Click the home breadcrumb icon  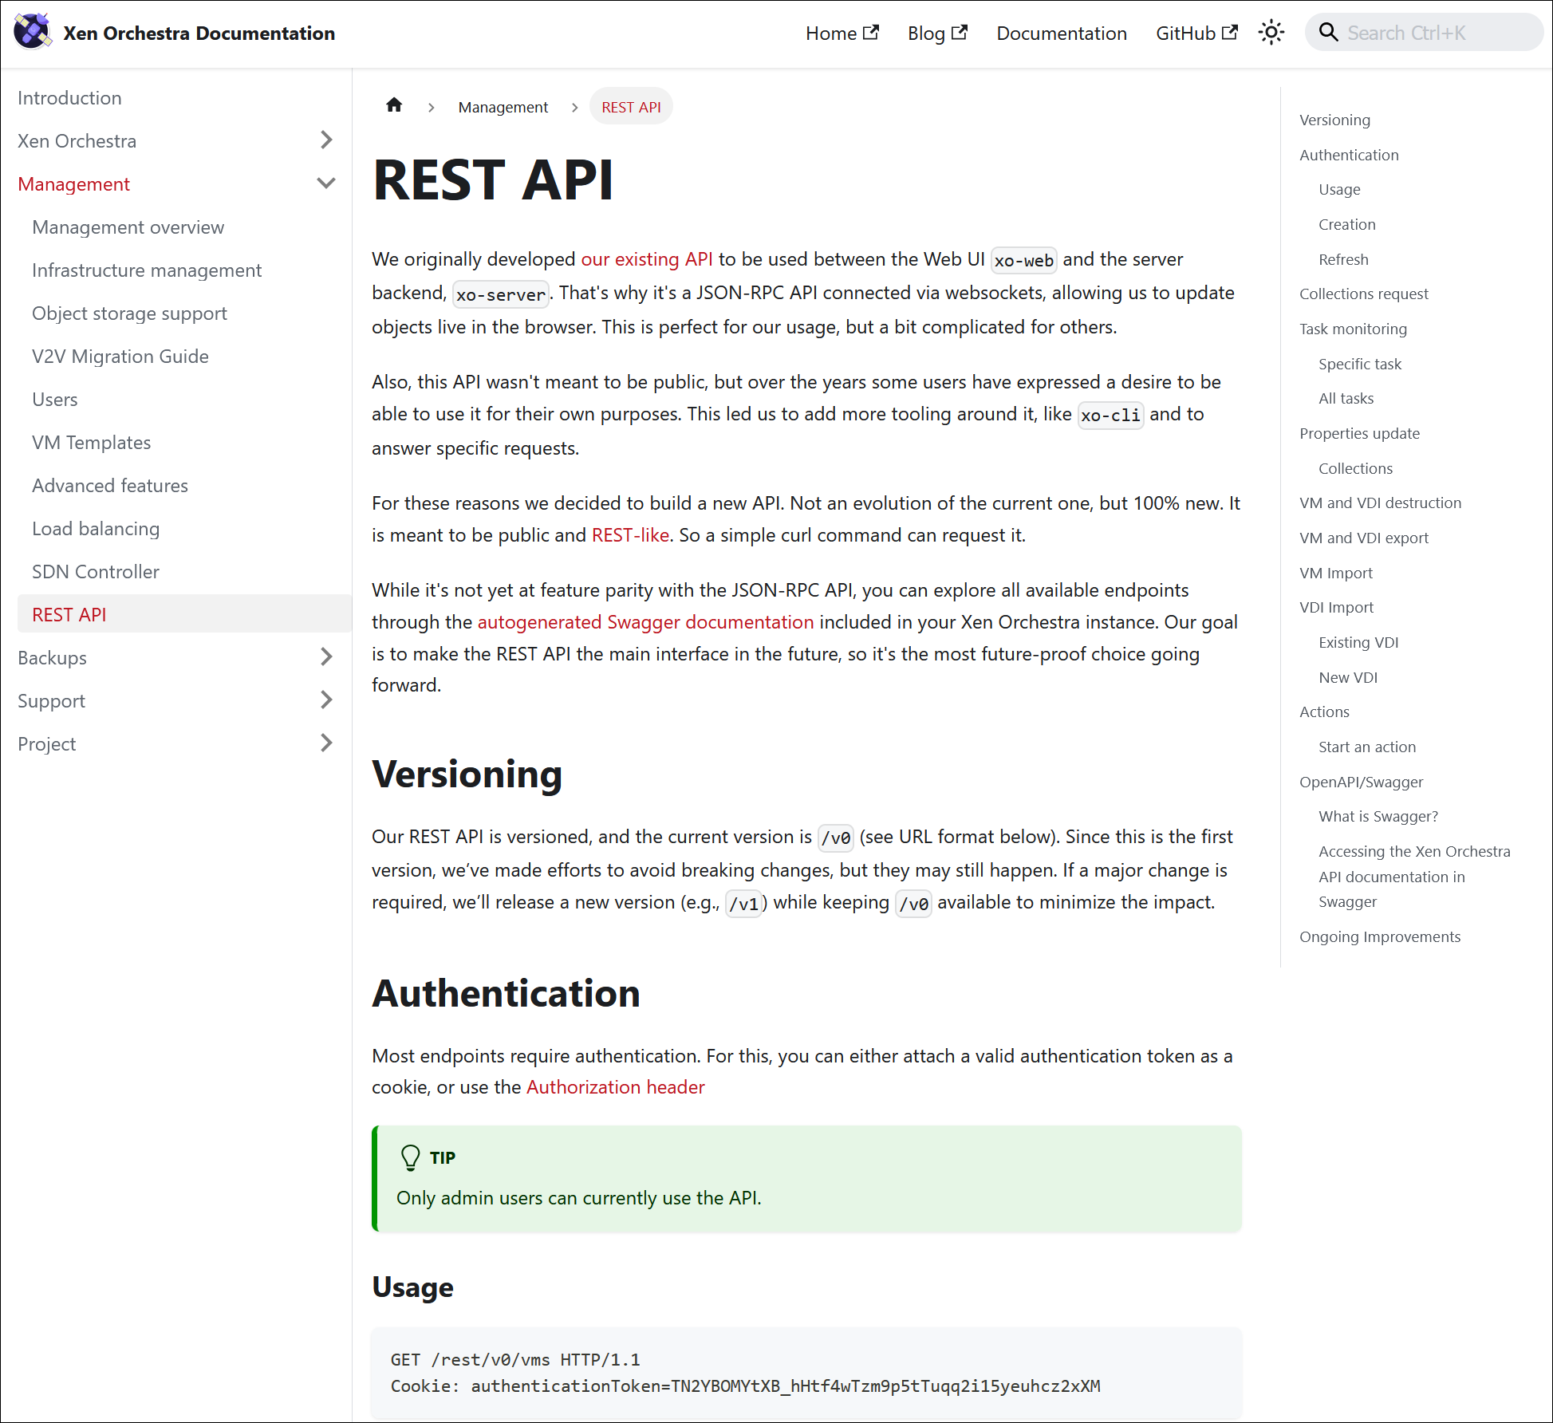[x=394, y=106]
